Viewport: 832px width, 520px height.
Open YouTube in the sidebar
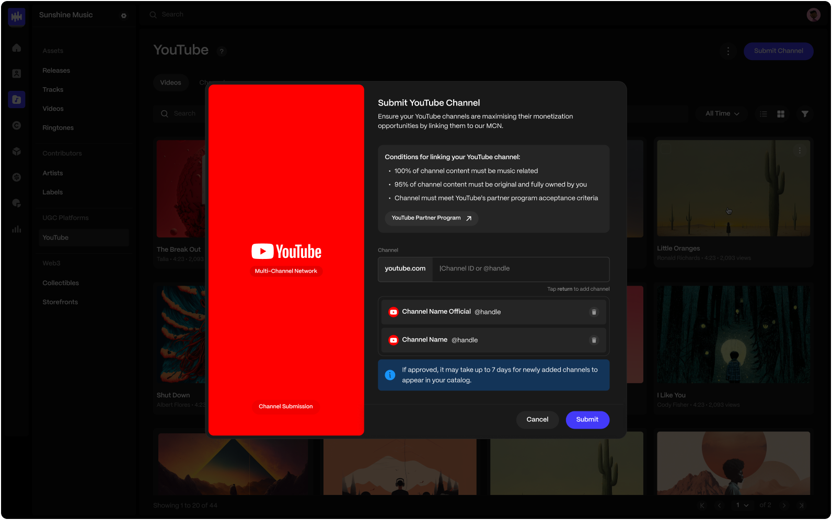point(84,238)
